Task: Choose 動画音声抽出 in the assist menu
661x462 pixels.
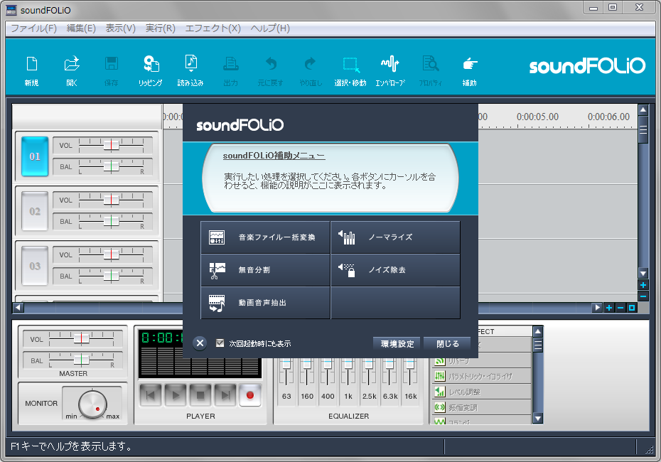Action: click(x=265, y=303)
